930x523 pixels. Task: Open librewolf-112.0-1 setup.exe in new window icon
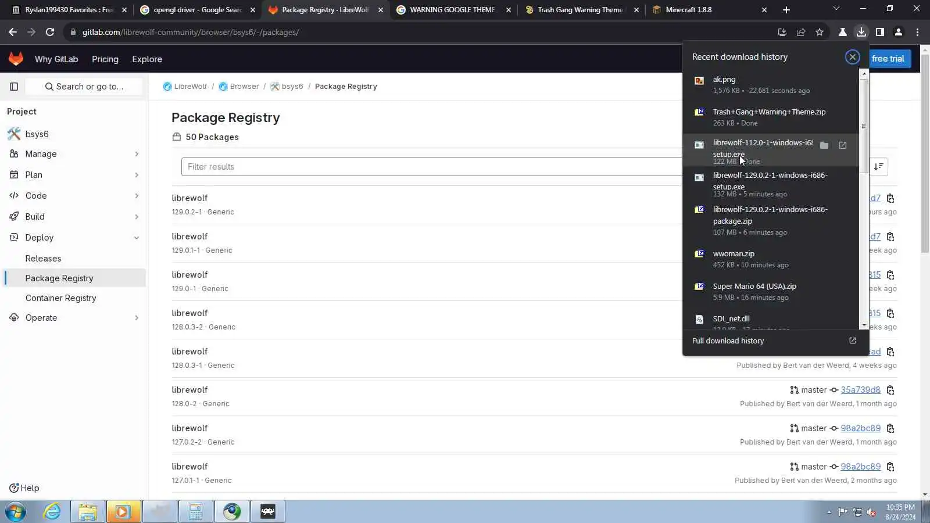[842, 145]
